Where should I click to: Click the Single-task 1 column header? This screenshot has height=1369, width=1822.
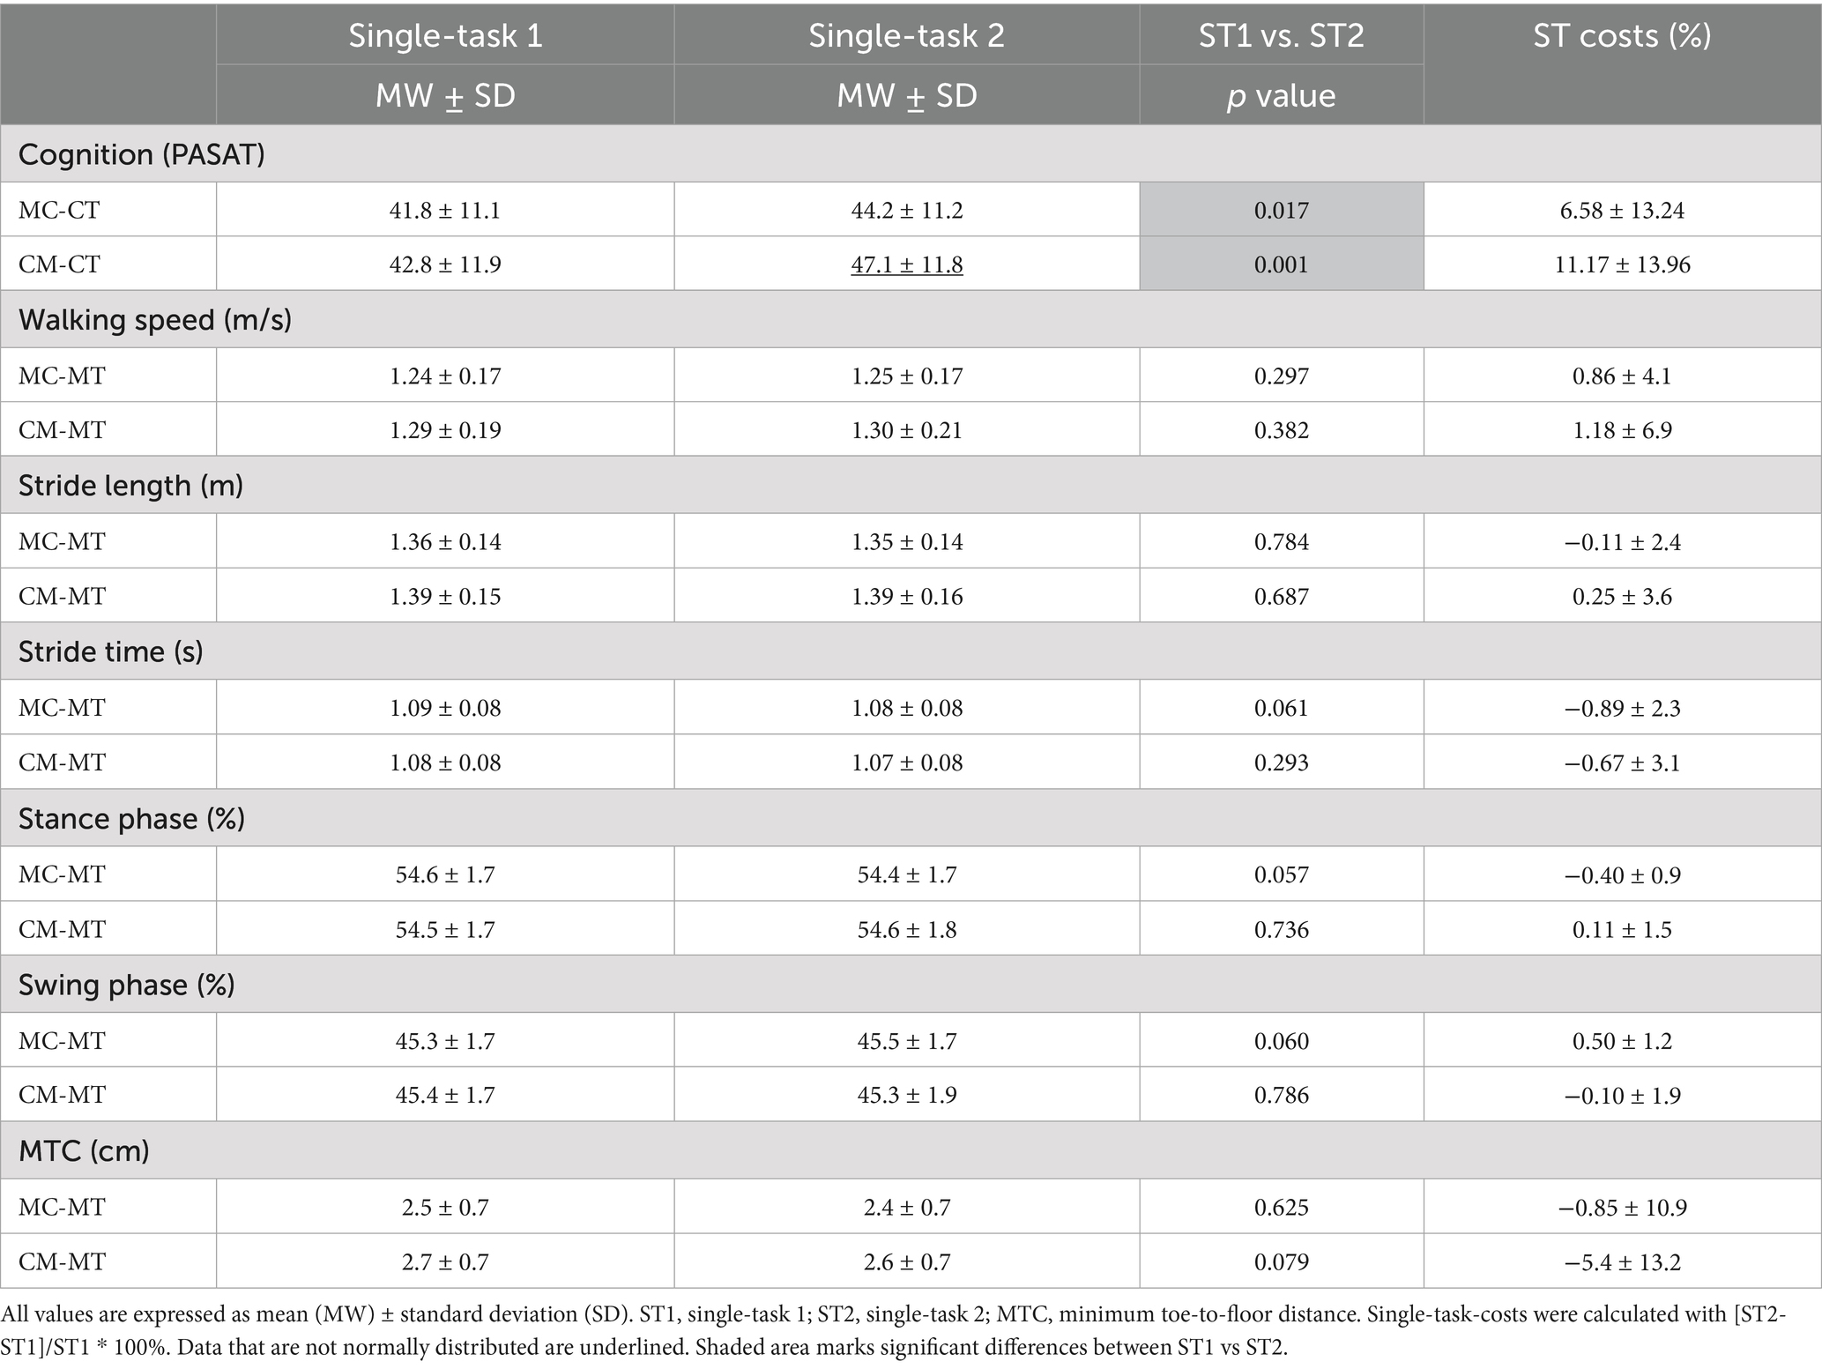(445, 35)
